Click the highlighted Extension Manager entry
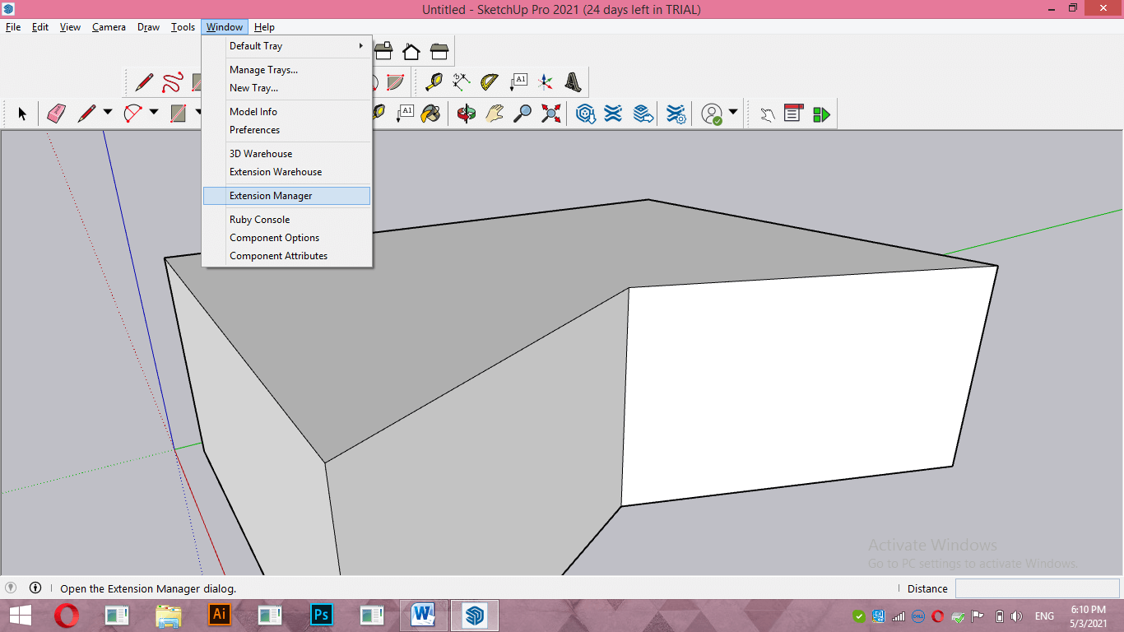Viewport: 1124px width, 632px height. [x=287, y=196]
